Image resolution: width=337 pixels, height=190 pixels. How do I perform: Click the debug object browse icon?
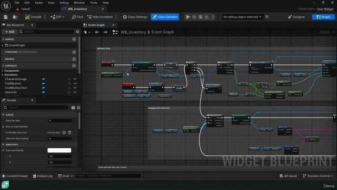267,17
